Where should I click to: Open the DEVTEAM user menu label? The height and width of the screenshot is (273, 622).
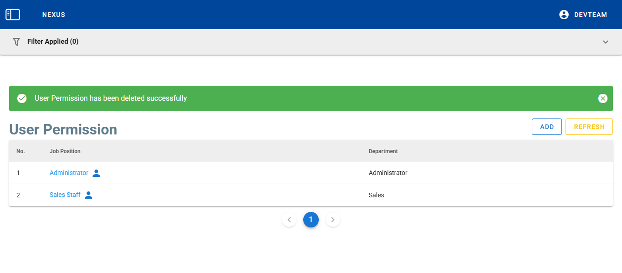coord(590,15)
